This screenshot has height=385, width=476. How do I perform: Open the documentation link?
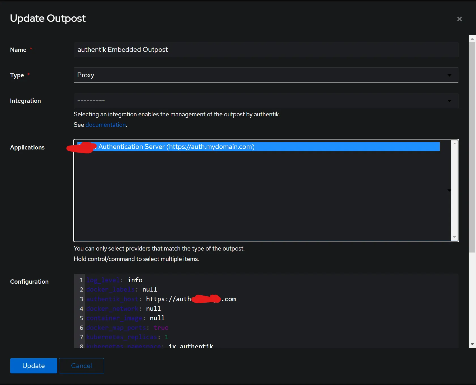click(x=106, y=125)
